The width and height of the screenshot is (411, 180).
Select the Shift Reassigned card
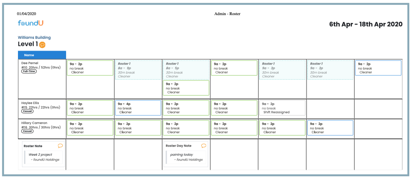pyautogui.click(x=282, y=108)
